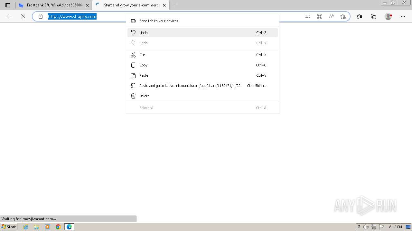Viewport: 412px width, 231px height.
Task: Click the Microsoft Edge taskbar icon
Action: (69, 227)
